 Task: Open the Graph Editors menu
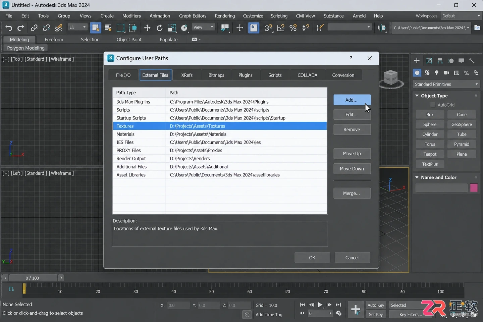click(x=193, y=16)
